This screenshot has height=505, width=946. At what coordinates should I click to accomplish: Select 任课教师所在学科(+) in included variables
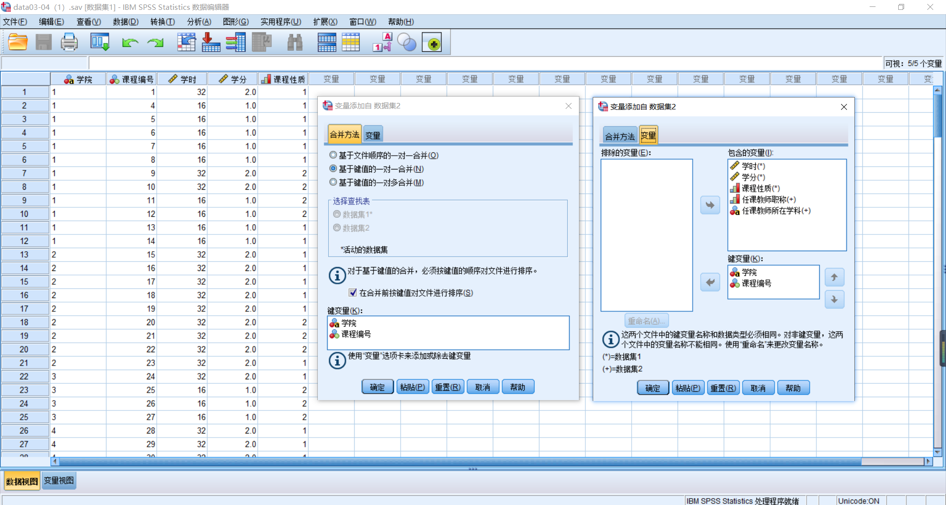(771, 211)
